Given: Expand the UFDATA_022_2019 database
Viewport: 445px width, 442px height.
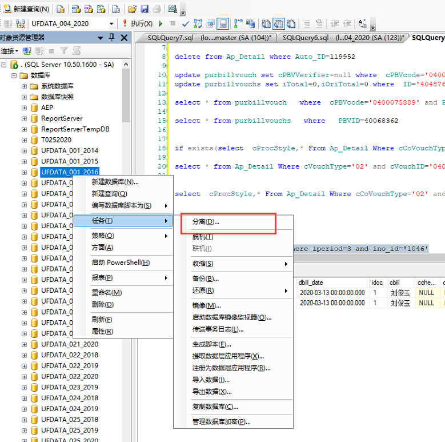Looking at the screenshot, I should tap(24, 366).
